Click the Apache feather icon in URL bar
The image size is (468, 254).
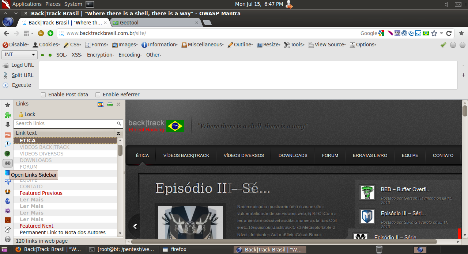[390, 33]
